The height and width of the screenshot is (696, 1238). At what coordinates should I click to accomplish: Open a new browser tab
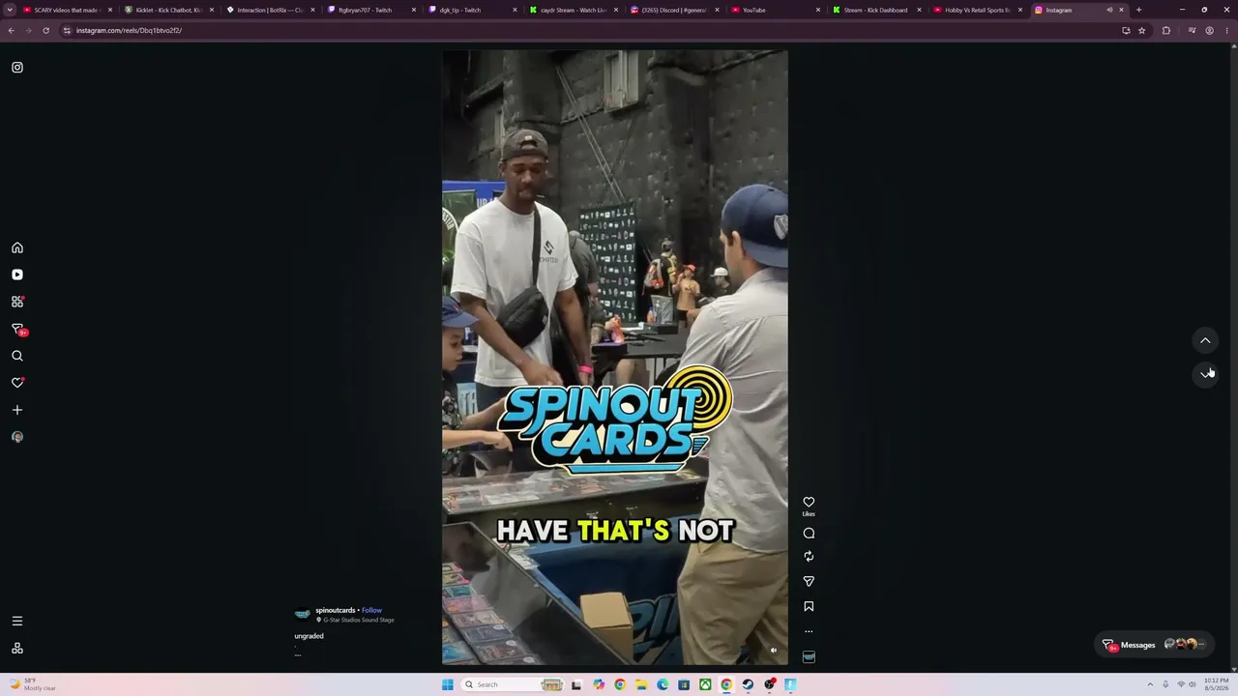coord(1138,10)
